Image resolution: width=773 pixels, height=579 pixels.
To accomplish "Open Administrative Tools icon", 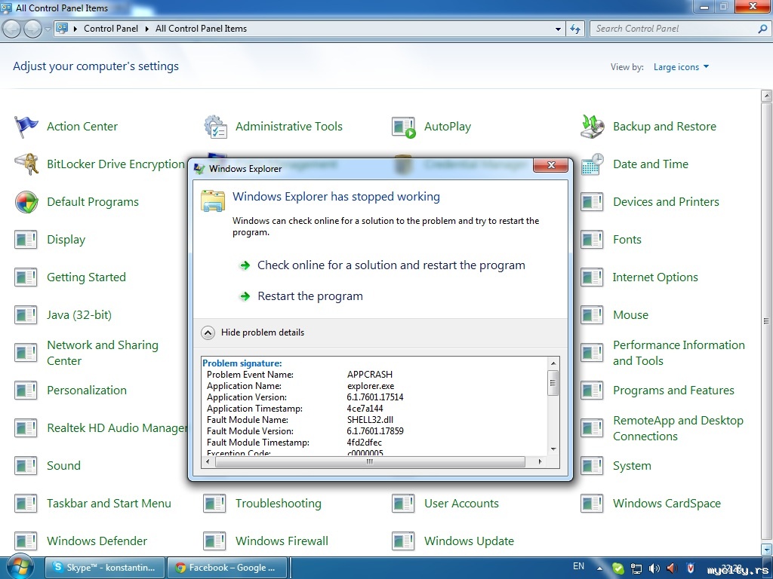I will [x=215, y=127].
